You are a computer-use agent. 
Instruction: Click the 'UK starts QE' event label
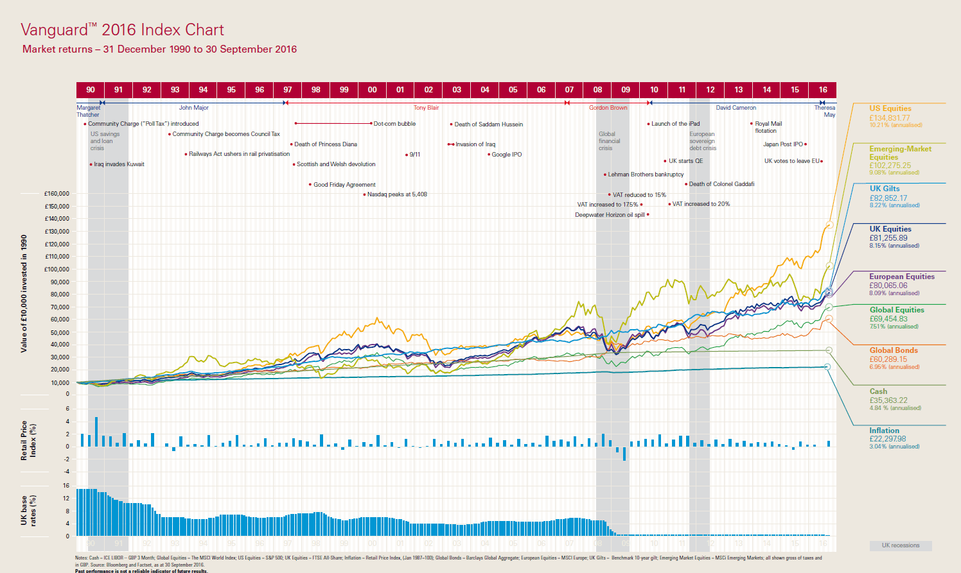tap(685, 161)
